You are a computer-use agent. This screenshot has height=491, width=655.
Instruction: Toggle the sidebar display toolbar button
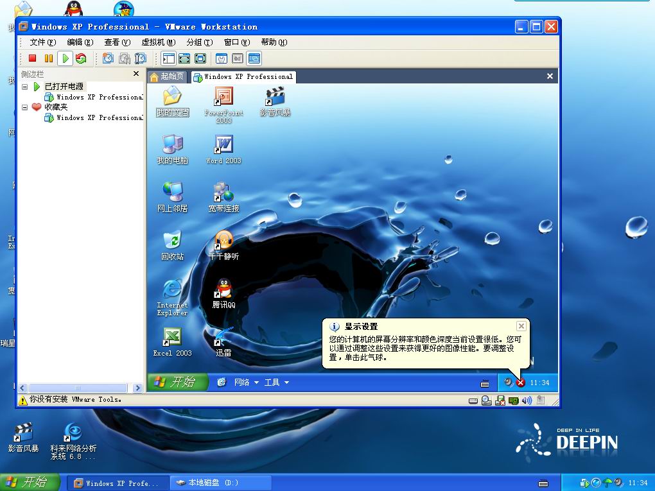[x=168, y=58]
